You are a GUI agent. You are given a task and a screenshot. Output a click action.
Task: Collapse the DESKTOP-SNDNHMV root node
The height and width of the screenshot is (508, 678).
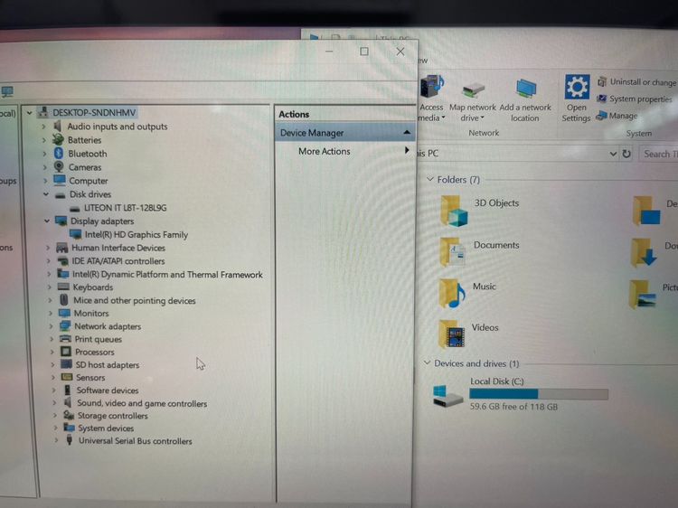click(29, 113)
